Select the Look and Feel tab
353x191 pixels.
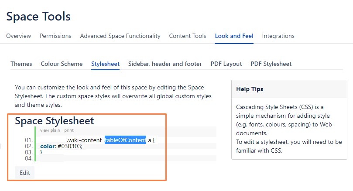click(234, 36)
